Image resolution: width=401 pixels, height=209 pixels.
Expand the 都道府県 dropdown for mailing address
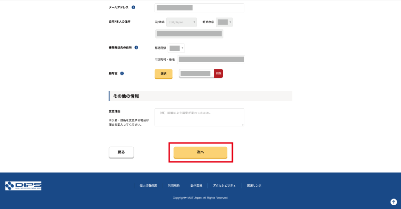point(176,48)
